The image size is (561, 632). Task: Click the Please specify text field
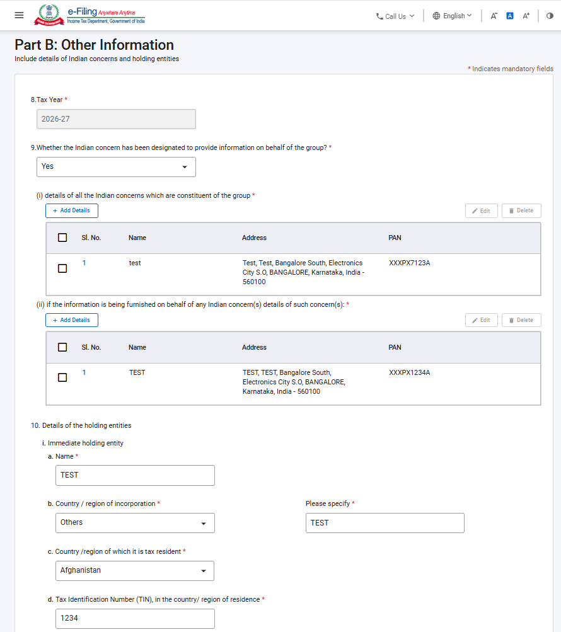385,523
